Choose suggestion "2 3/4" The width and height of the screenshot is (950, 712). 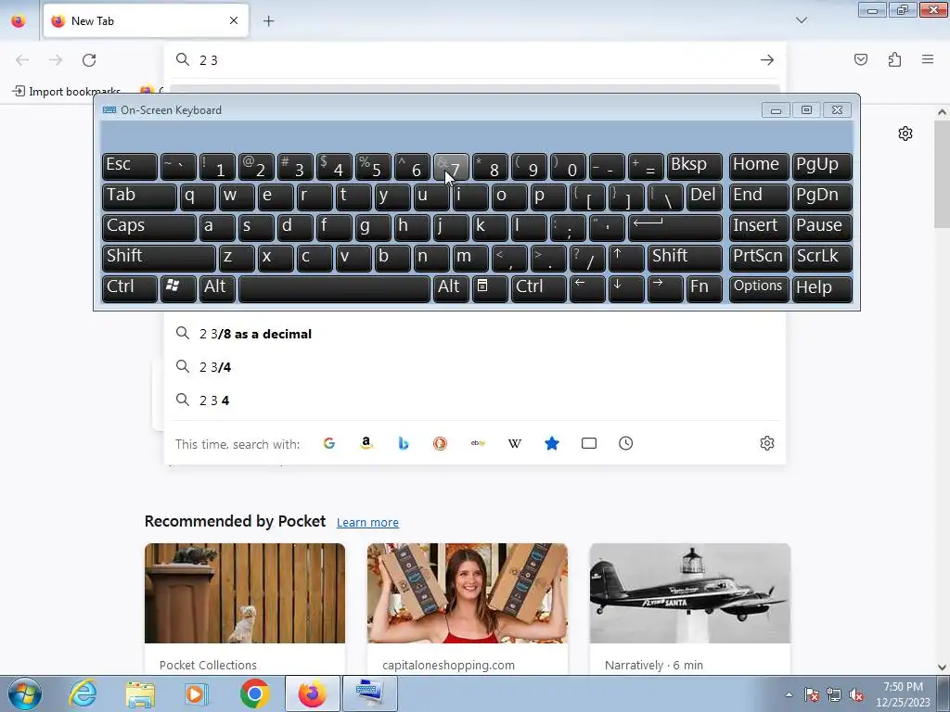[474, 367]
